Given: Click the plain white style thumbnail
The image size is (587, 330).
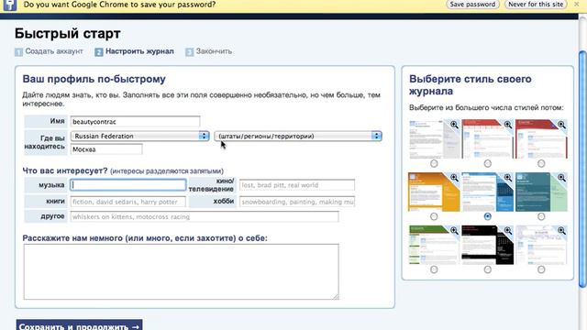Looking at the screenshot, I should tap(434, 139).
